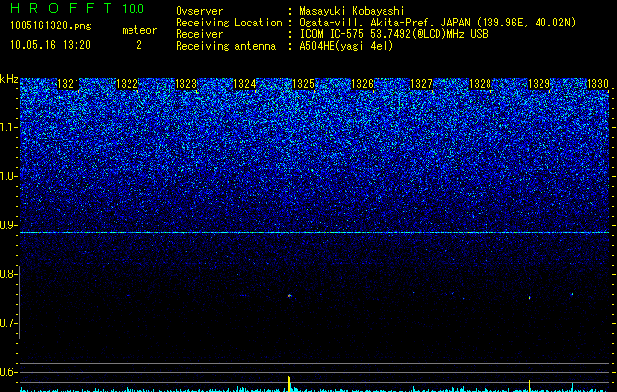Click the meteor count label
This screenshot has width=617, height=392.
pyautogui.click(x=139, y=30)
